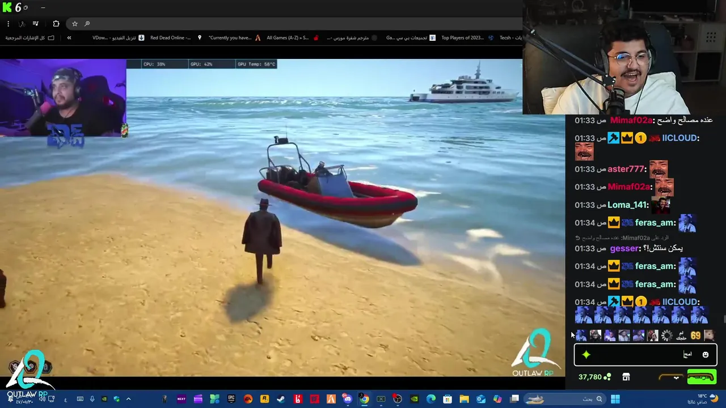
Task: Bookmark this page with the star icon
Action: pyautogui.click(x=74, y=24)
